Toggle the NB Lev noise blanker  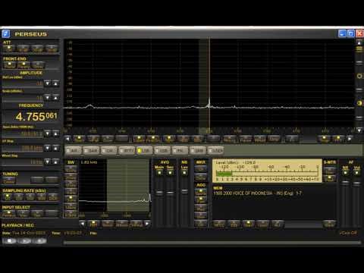pos(184,173)
